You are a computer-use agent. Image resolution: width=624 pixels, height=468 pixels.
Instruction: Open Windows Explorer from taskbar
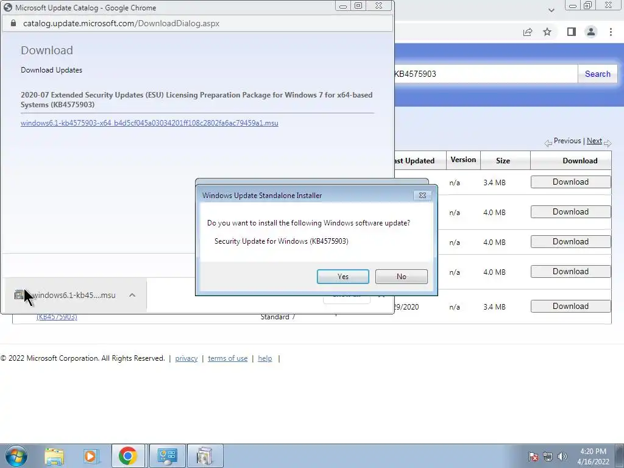click(54, 456)
